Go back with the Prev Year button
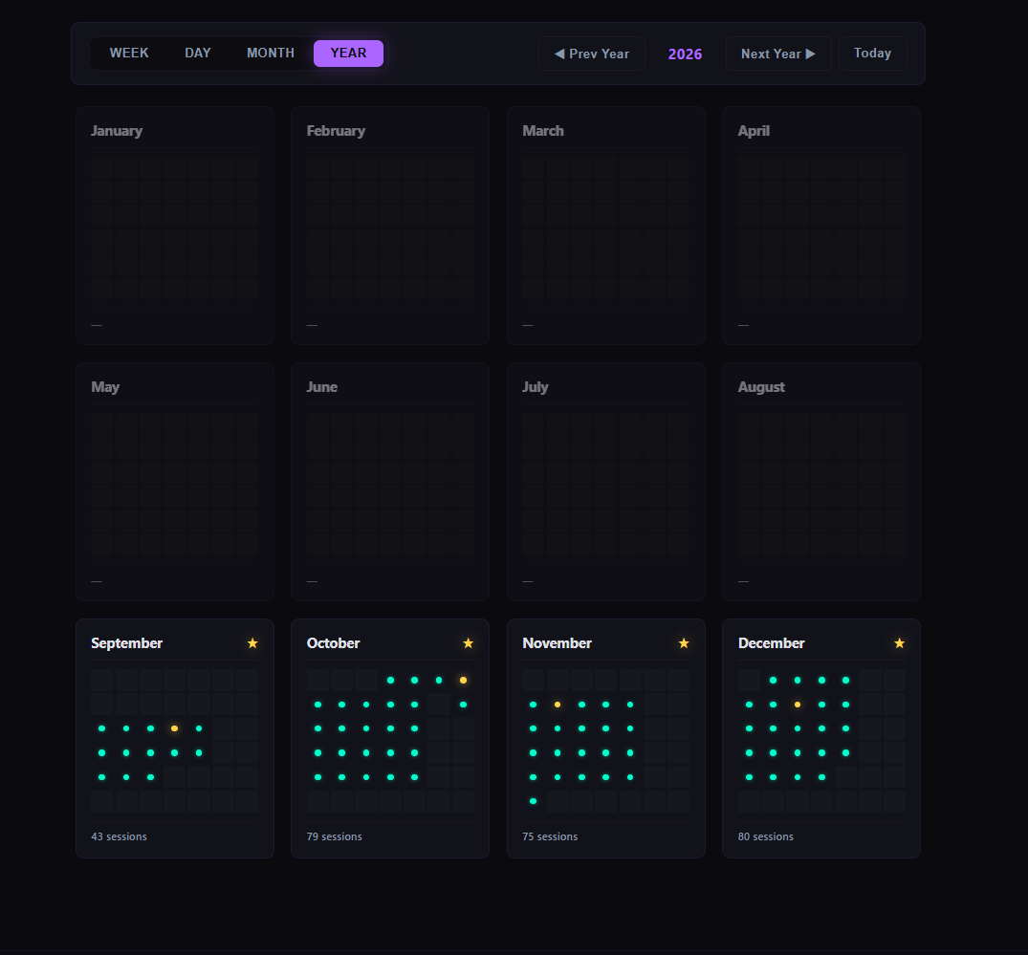The image size is (1028, 955). click(x=591, y=54)
